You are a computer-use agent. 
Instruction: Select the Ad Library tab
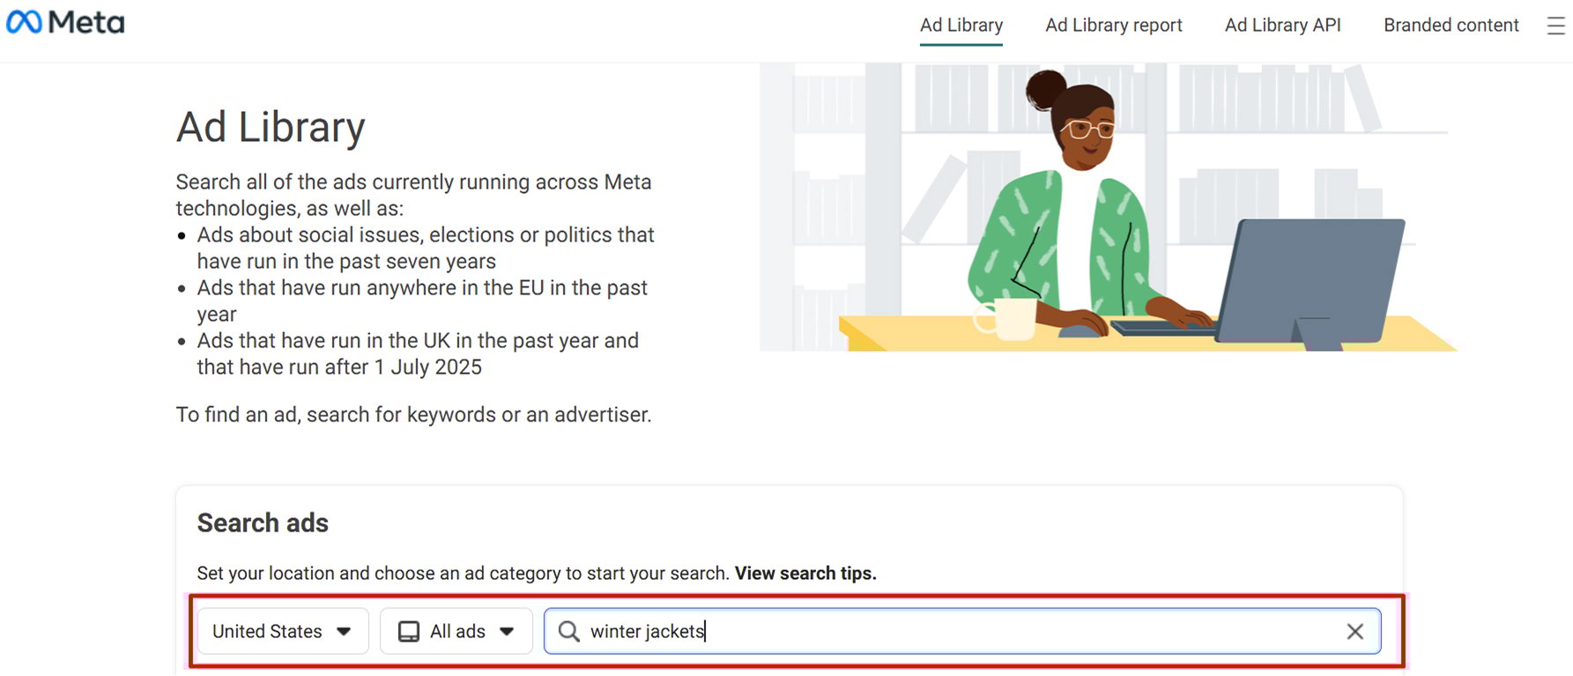pos(961,26)
